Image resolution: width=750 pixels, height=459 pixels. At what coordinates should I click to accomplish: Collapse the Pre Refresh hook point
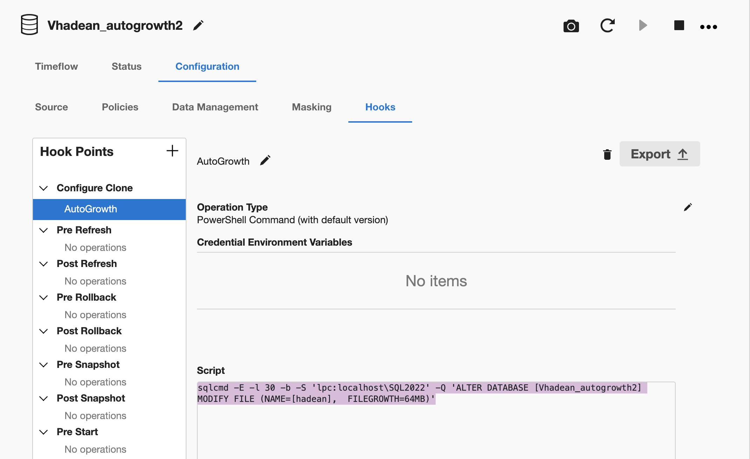(43, 230)
